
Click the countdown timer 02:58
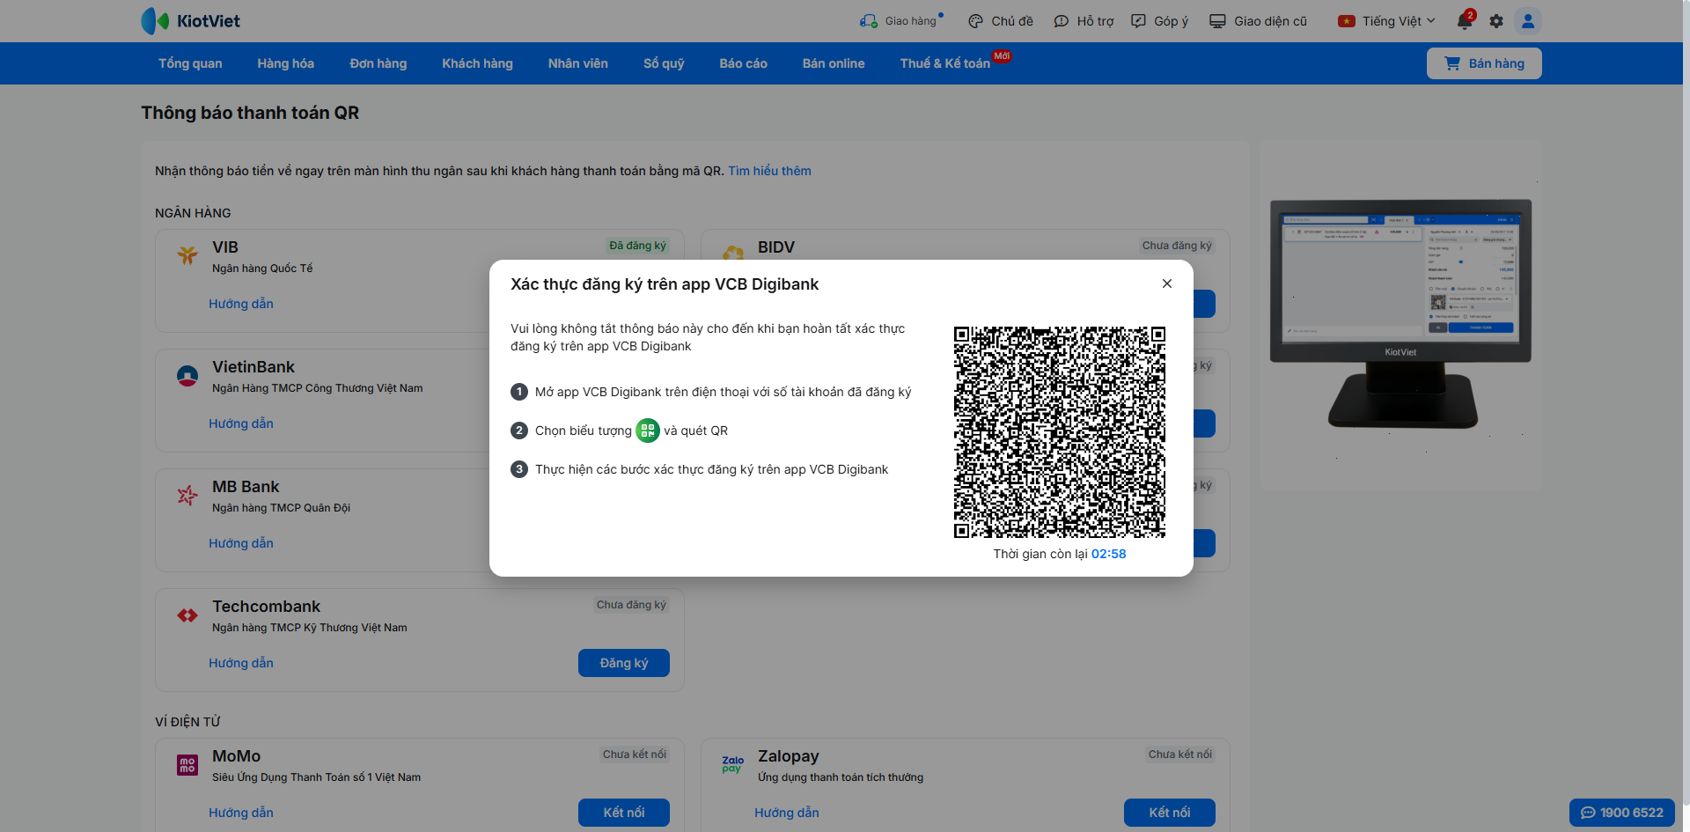1109,554
